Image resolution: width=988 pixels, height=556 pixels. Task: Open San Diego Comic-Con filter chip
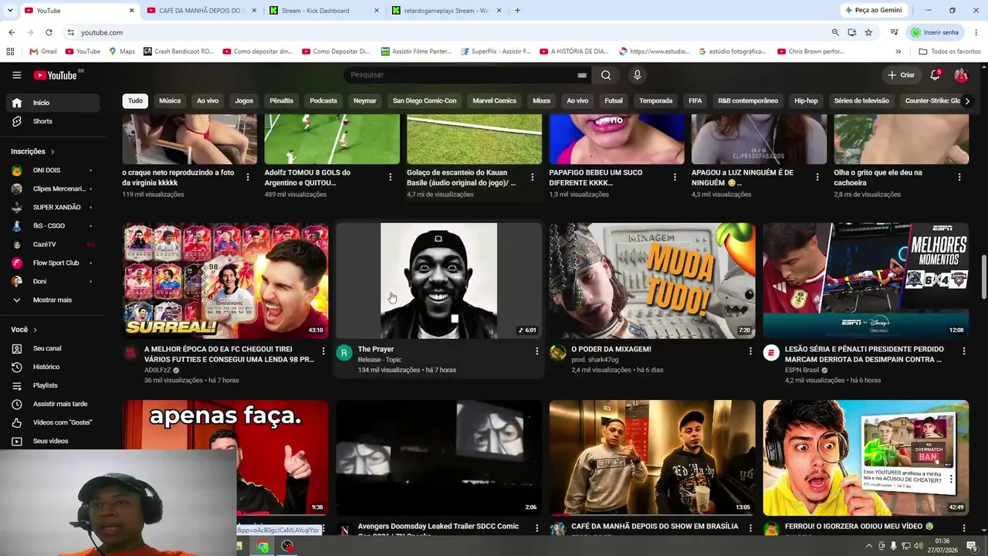425,101
